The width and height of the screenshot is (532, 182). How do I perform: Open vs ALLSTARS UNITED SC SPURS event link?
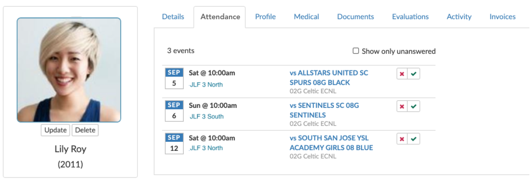[x=329, y=78]
